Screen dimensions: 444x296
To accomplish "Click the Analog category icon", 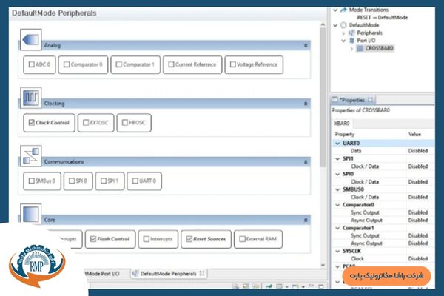I will pyautogui.click(x=30, y=41).
